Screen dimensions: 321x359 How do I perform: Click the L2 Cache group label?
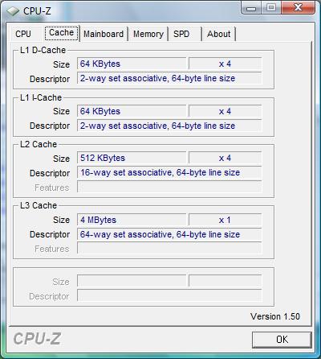tap(39, 144)
